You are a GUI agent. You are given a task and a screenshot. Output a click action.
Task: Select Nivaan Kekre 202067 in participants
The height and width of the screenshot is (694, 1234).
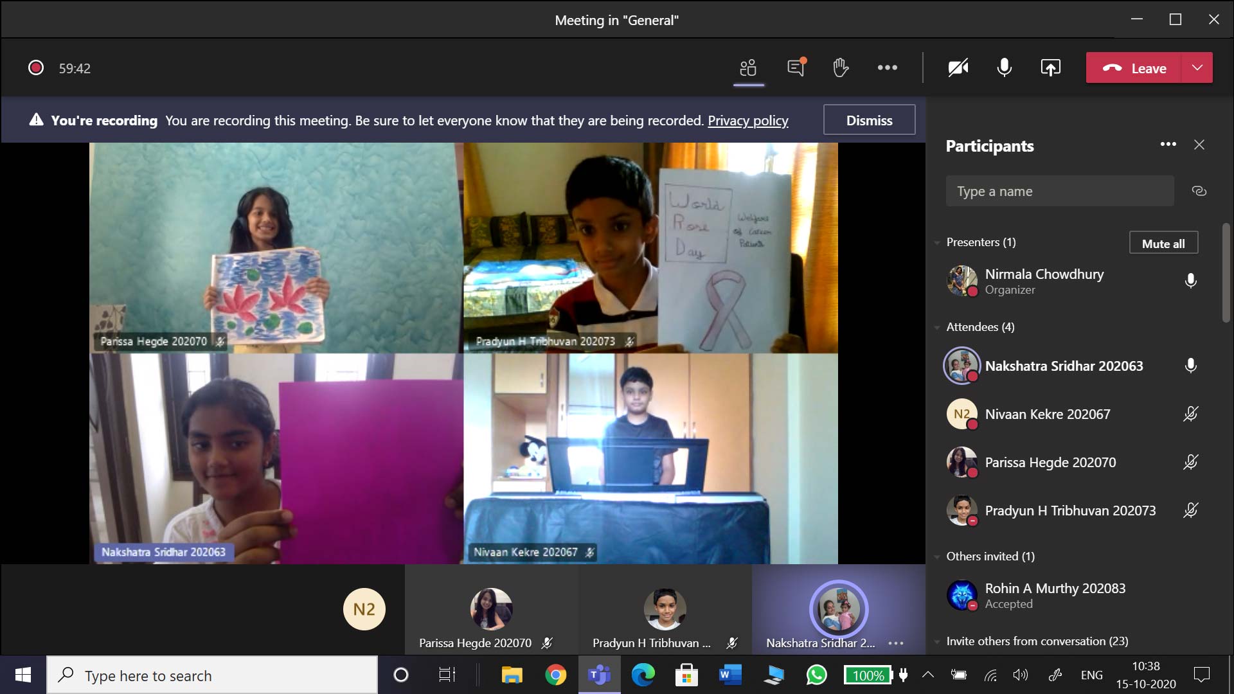coord(1047,414)
